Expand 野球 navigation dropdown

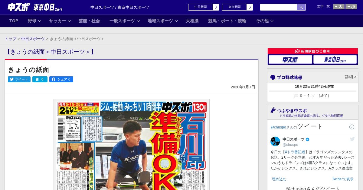coord(34,21)
